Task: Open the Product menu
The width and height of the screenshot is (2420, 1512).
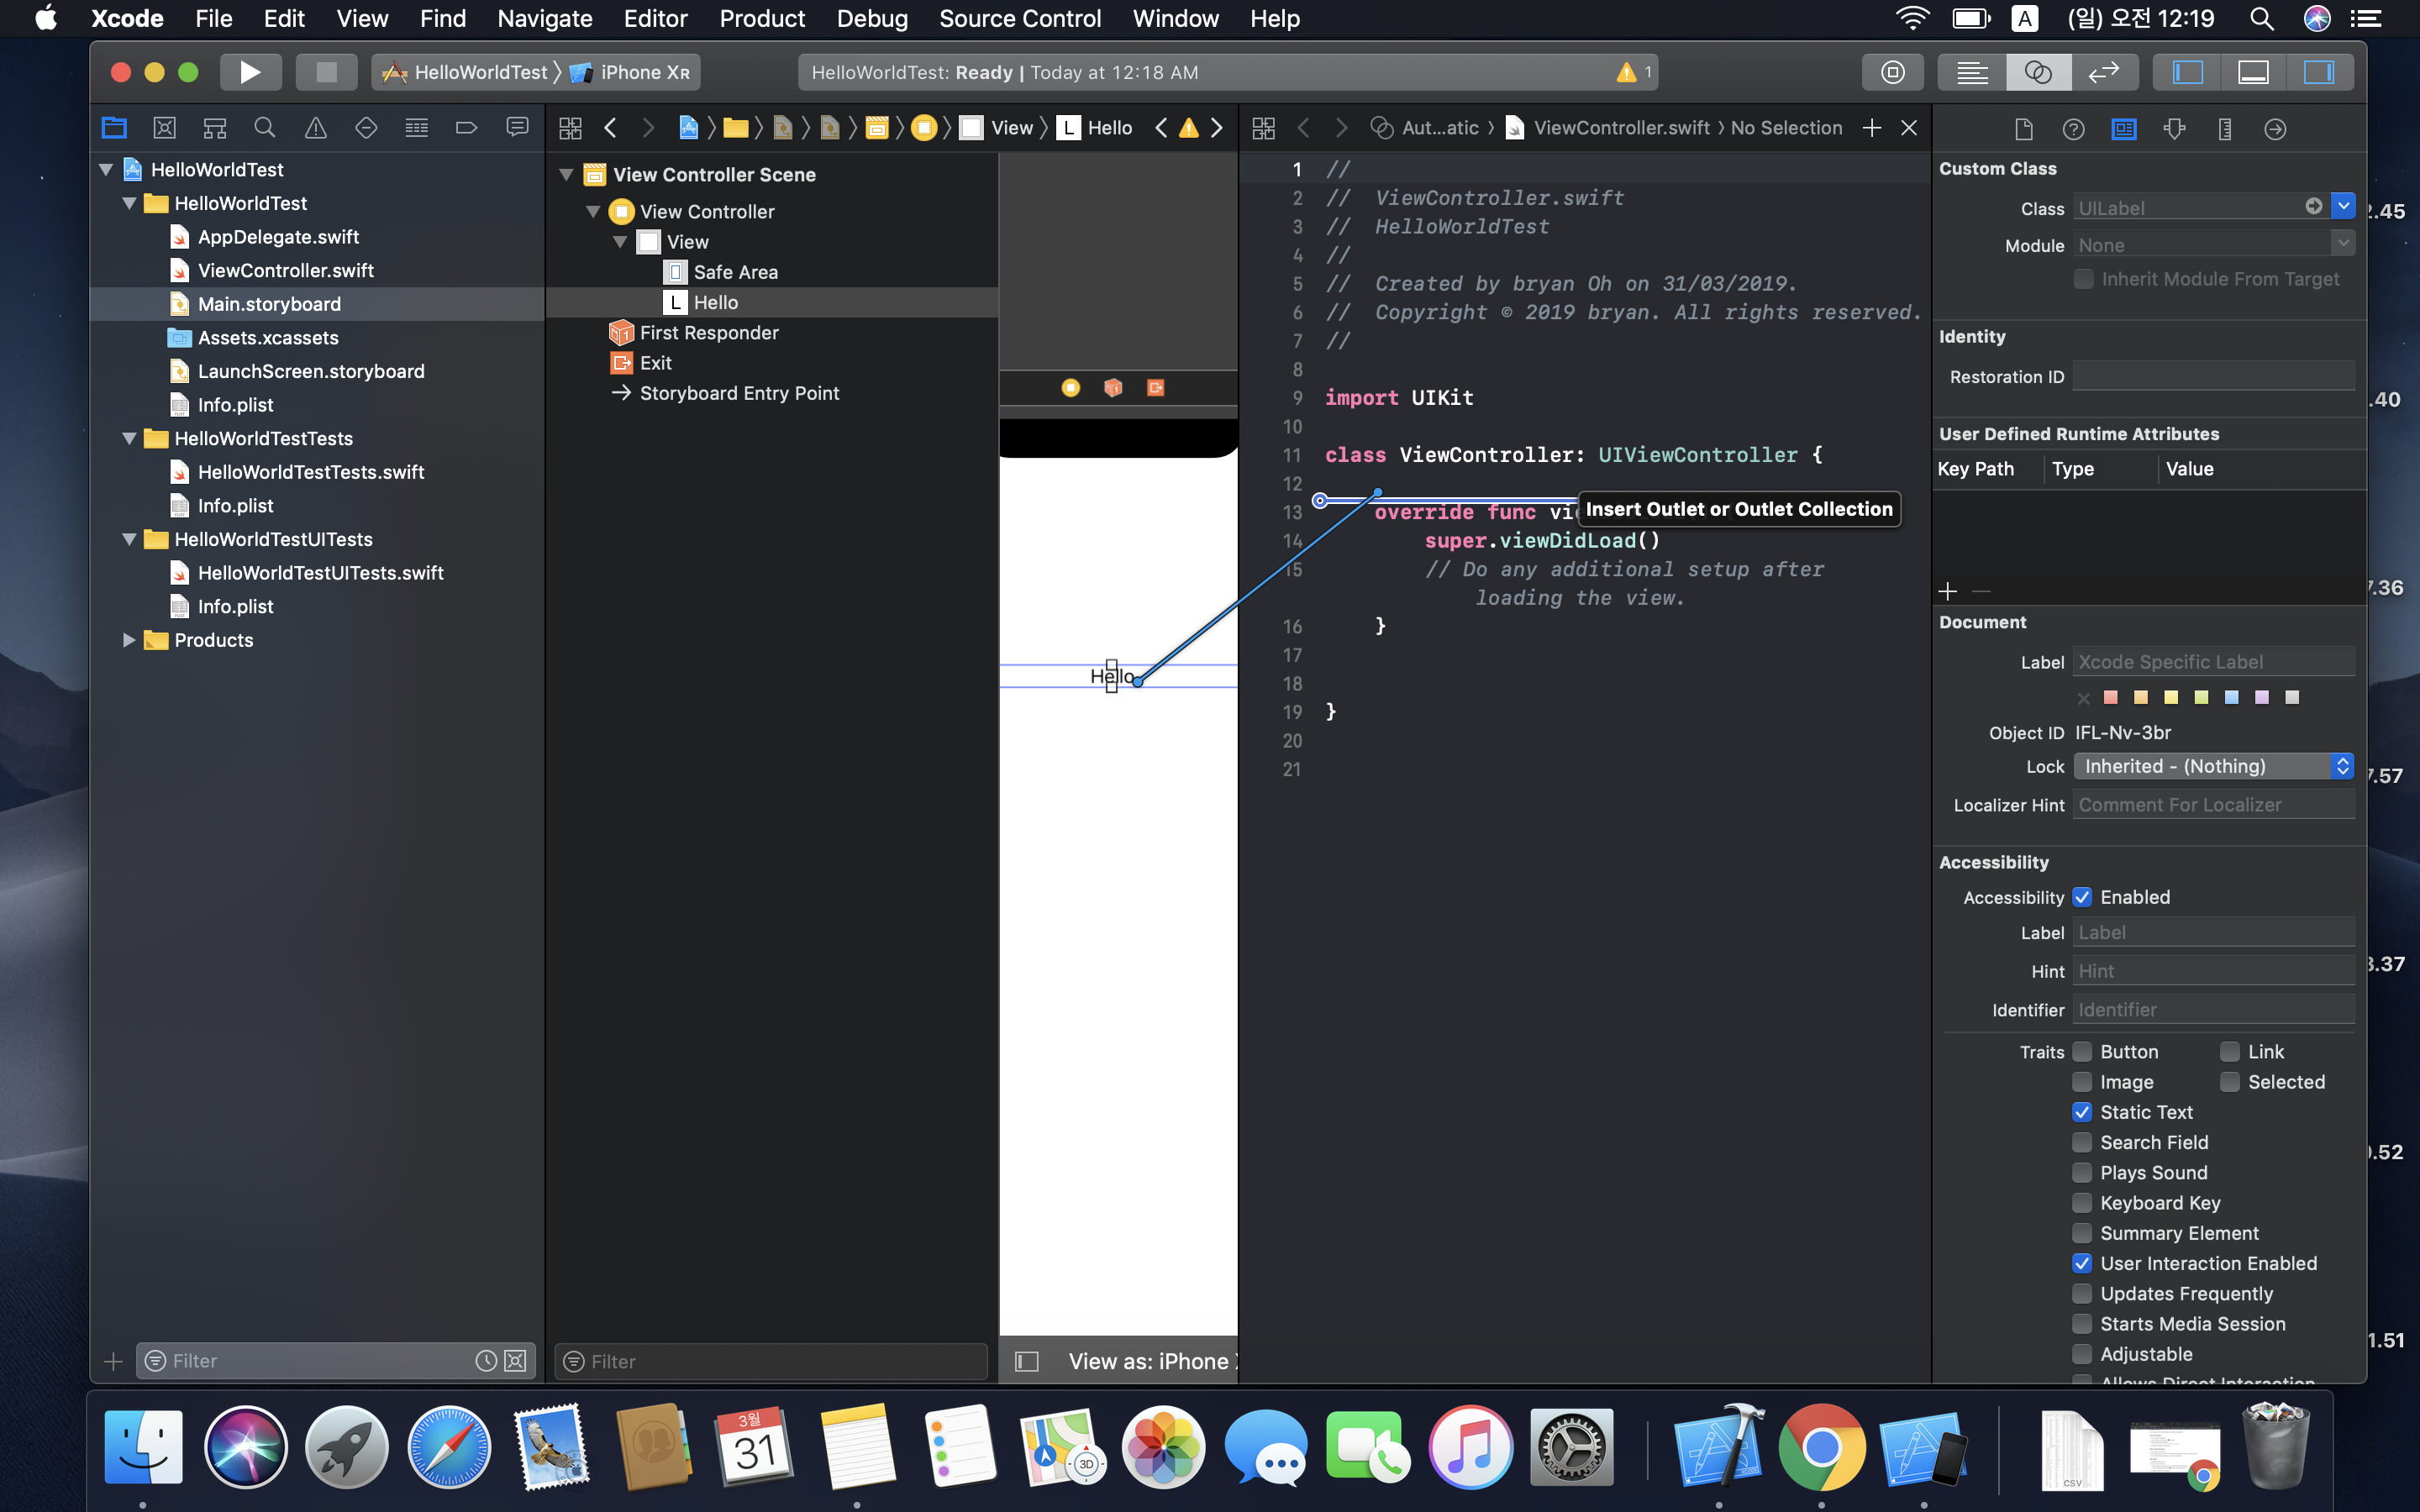Action: tap(761, 19)
